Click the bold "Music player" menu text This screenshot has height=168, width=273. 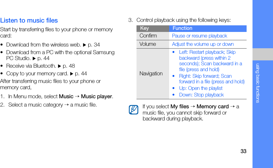(97, 96)
